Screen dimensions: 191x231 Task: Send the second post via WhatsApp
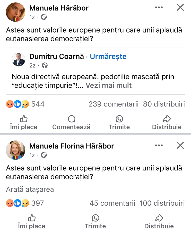pos(95,222)
